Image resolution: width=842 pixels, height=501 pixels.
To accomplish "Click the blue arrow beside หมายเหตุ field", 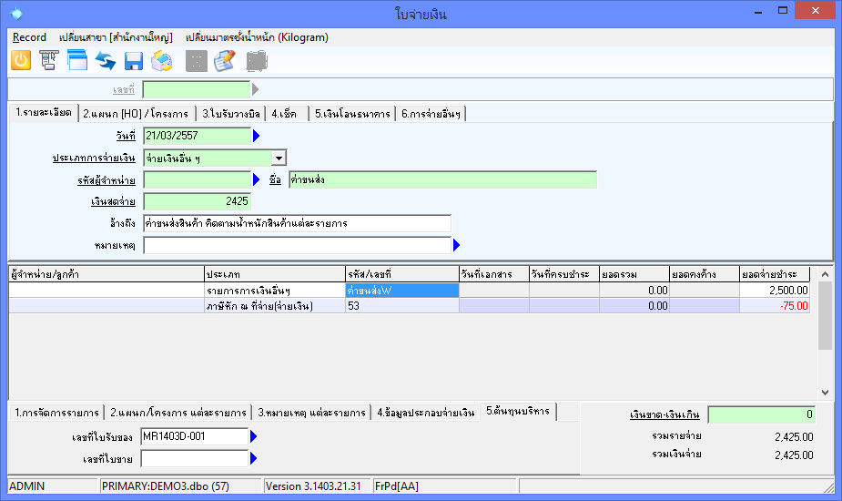I will [457, 245].
